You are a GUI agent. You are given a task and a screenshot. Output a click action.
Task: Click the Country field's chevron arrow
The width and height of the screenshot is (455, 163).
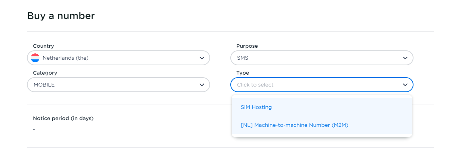click(x=202, y=58)
